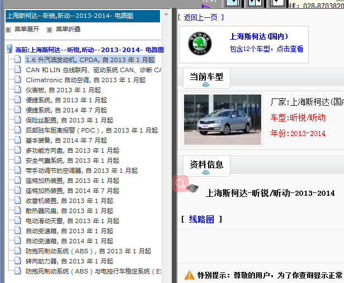Viewport: 344px width, 283px height.
Task: Click the blue header 上海斯柯达--昕锐,昕动 电路图
Action: [x=83, y=16]
